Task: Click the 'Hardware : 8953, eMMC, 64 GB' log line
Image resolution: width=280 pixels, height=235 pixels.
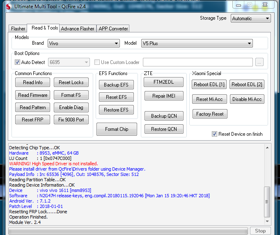Action: pos(44,153)
